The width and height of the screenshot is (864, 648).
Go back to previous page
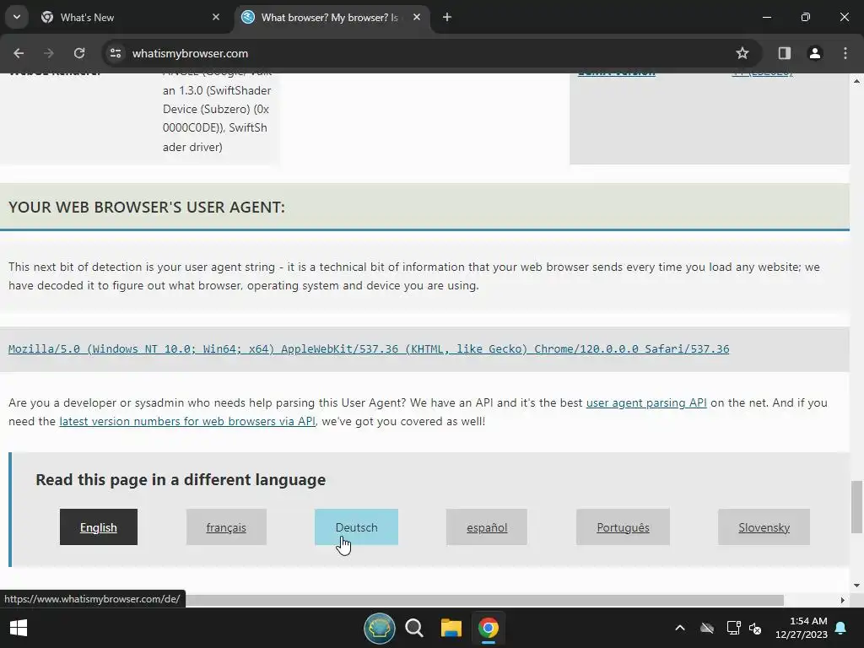19,53
